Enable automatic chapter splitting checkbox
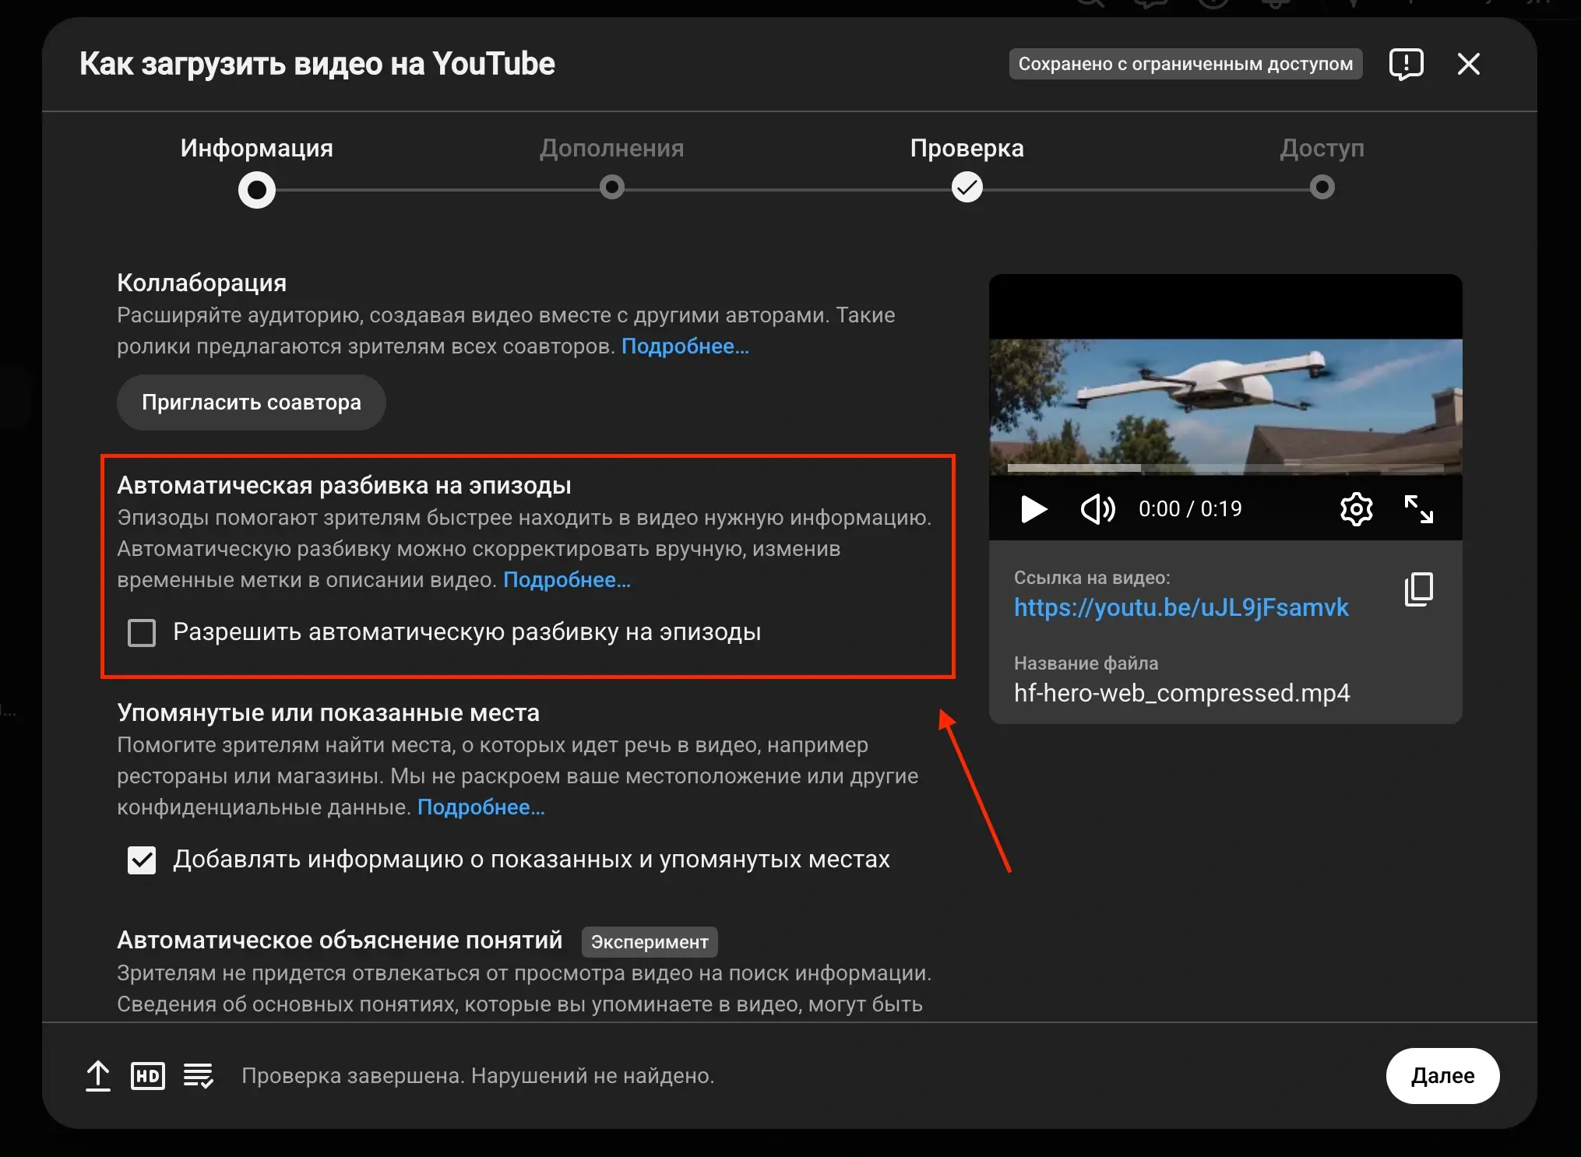 [x=142, y=632]
